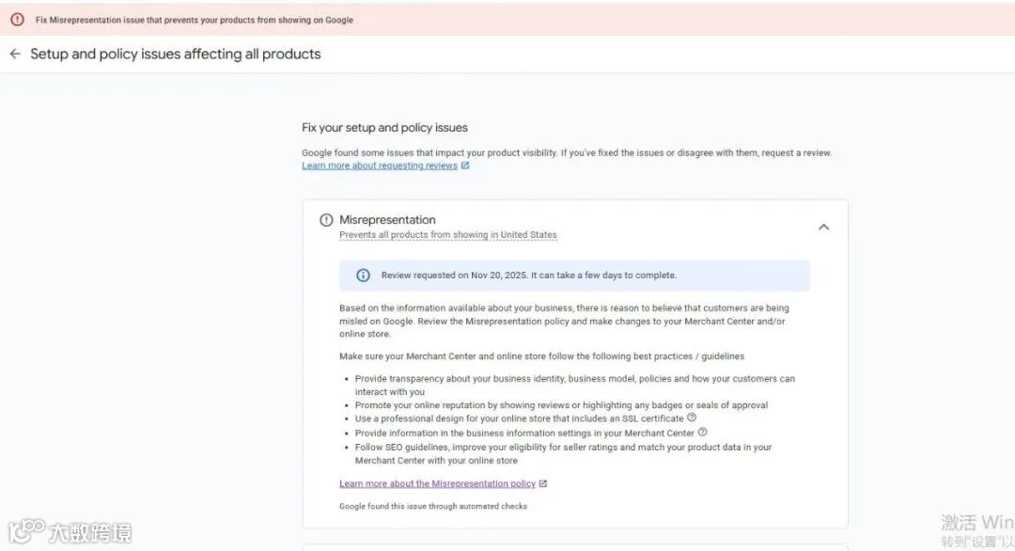Collapse the Misrepresentation issue card

[x=823, y=227]
